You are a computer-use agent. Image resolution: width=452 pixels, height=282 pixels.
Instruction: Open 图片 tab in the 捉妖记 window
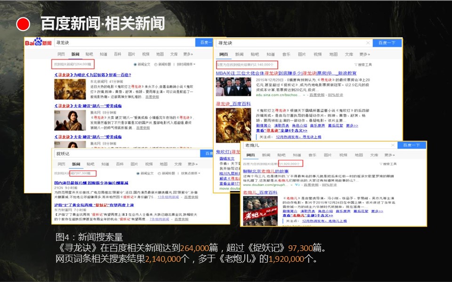(134, 164)
